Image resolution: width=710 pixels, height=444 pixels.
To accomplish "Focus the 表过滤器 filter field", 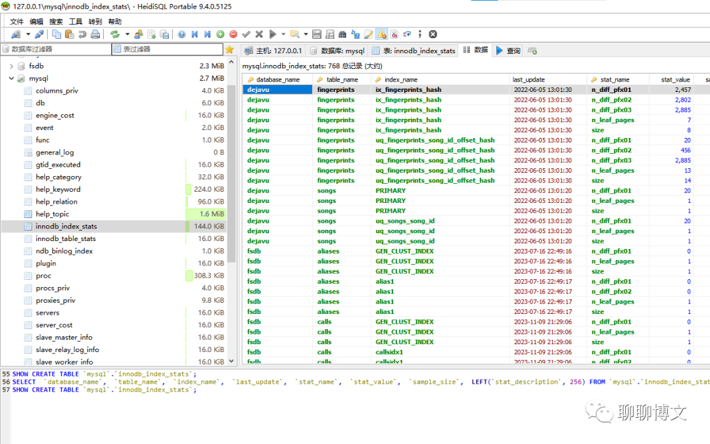I will click(167, 49).
